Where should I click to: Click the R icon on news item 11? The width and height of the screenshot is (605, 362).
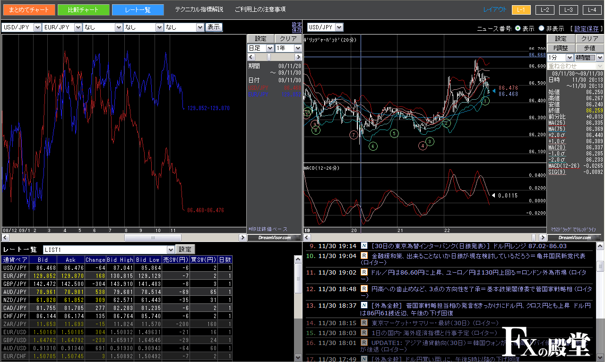(x=364, y=272)
